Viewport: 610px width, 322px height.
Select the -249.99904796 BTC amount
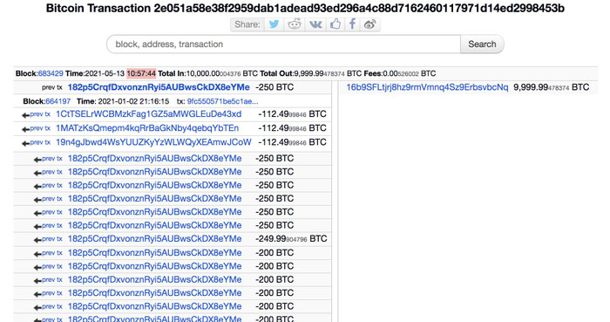pos(291,239)
